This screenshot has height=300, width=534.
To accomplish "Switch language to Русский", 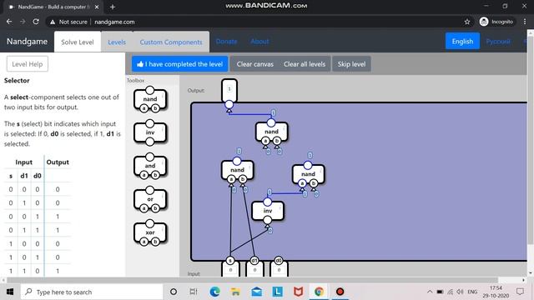I will coord(498,41).
